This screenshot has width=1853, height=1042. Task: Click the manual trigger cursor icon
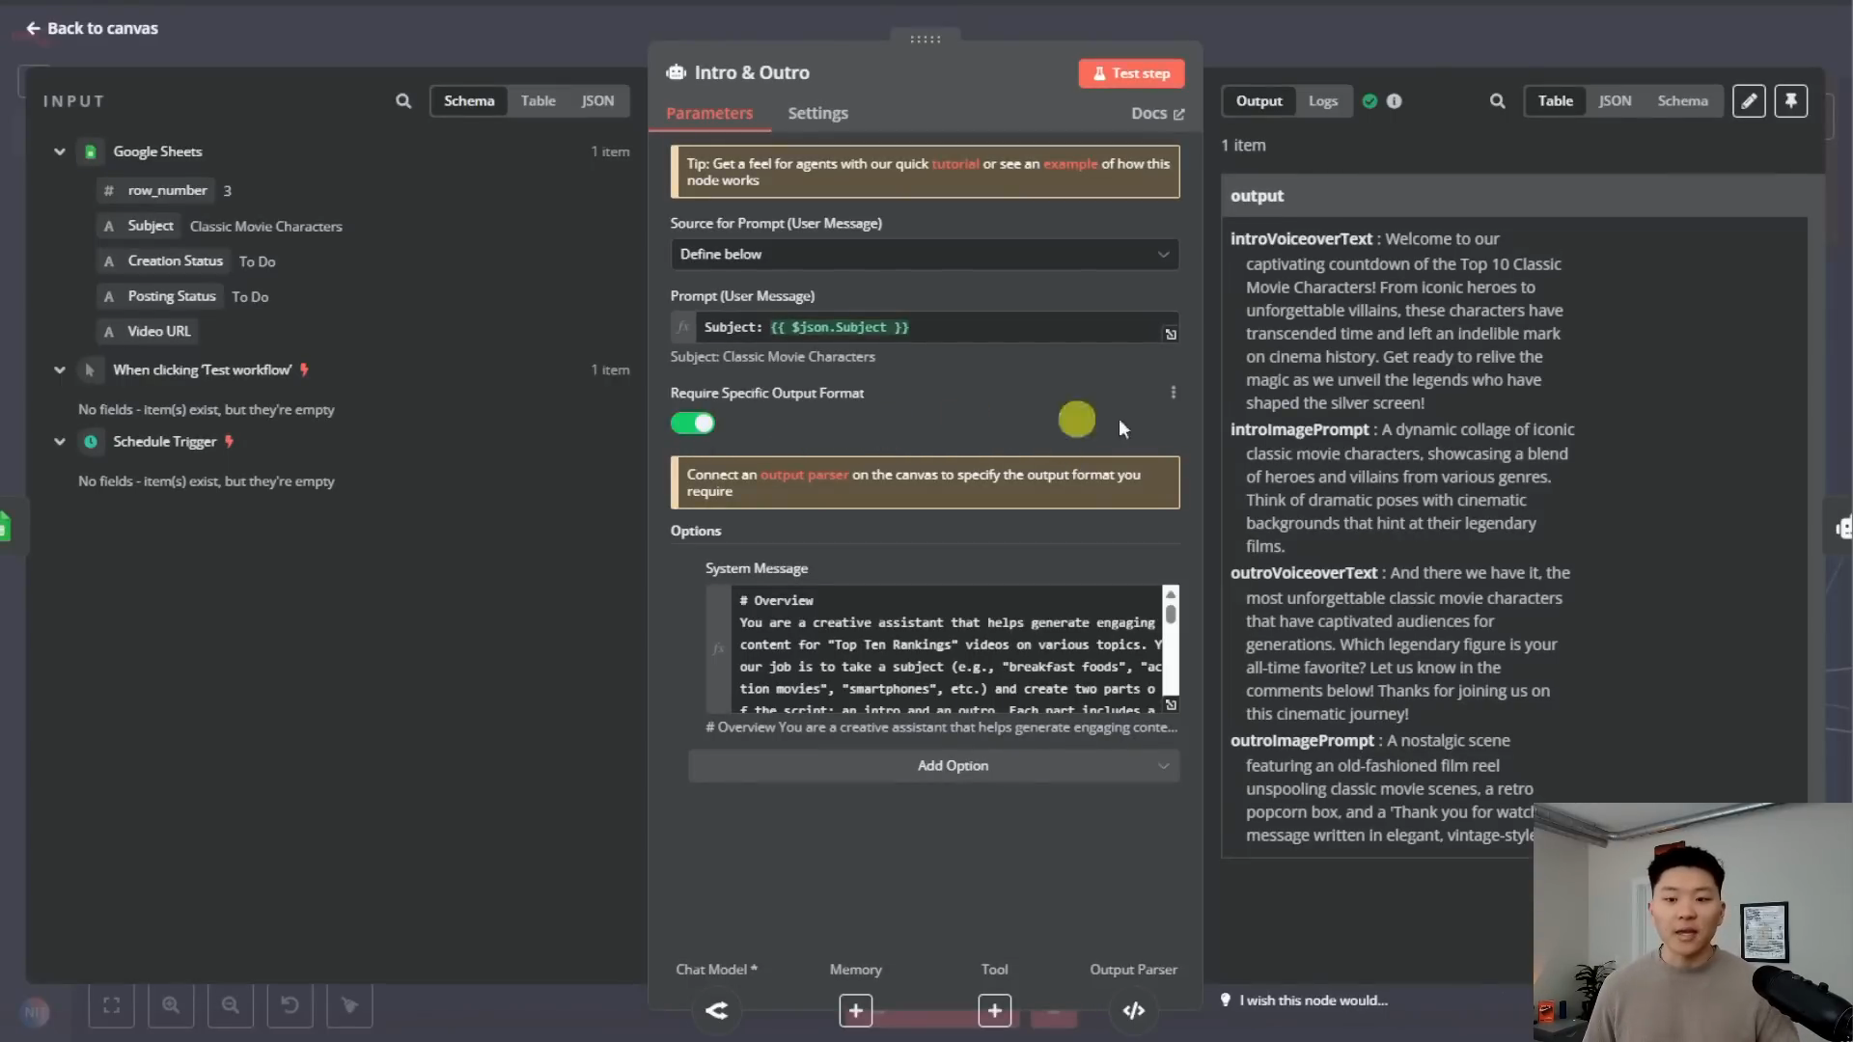(x=90, y=370)
